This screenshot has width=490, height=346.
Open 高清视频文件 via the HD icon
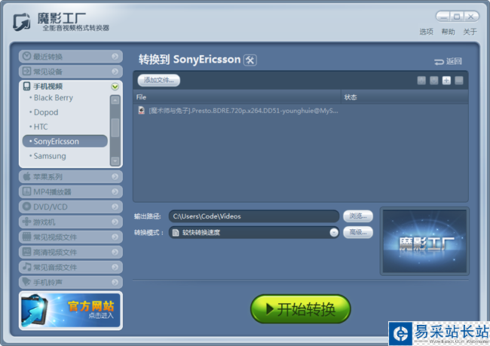(27, 252)
